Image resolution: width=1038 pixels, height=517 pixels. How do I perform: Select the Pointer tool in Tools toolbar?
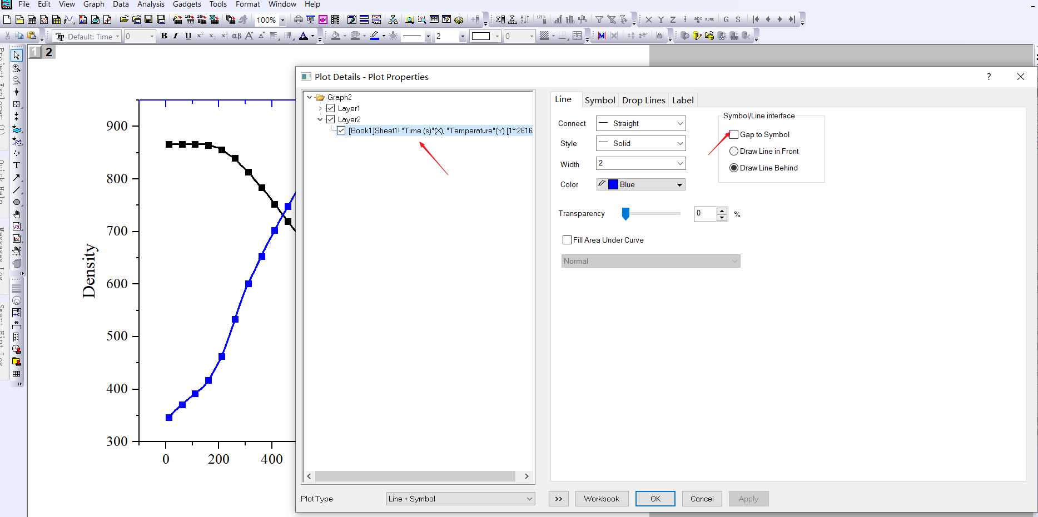point(17,56)
